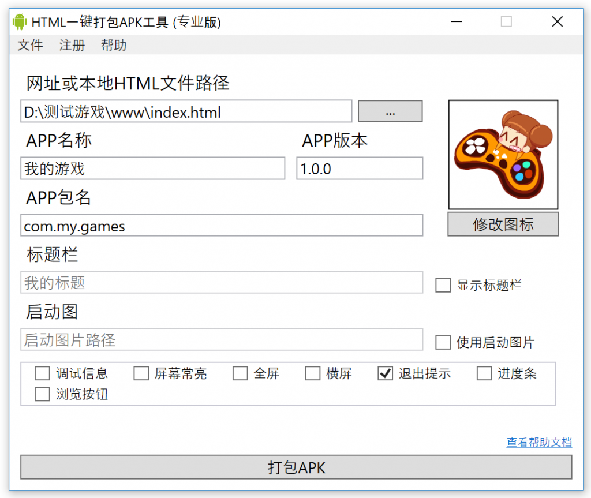Click the browse "..." button for HTML path
This screenshot has width=591, height=498.
click(x=390, y=111)
